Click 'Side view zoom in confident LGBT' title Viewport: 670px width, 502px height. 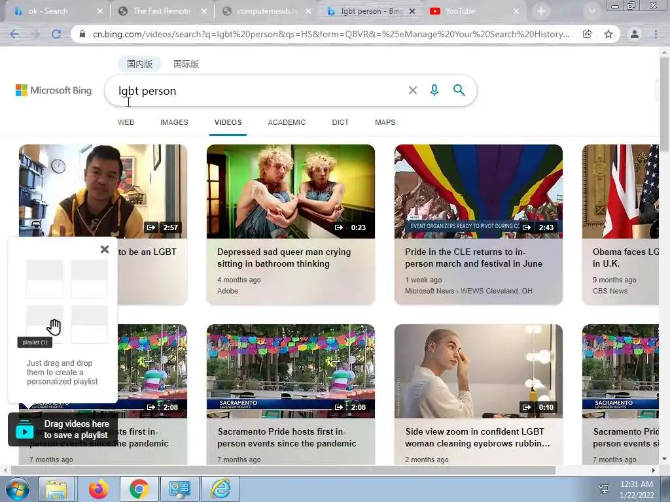477,437
